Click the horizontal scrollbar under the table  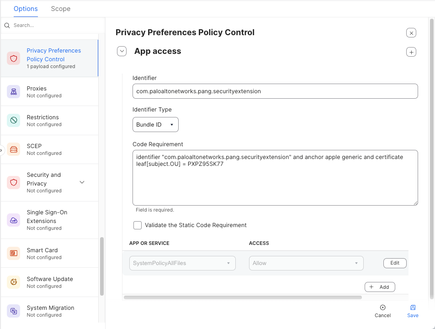[x=242, y=297]
